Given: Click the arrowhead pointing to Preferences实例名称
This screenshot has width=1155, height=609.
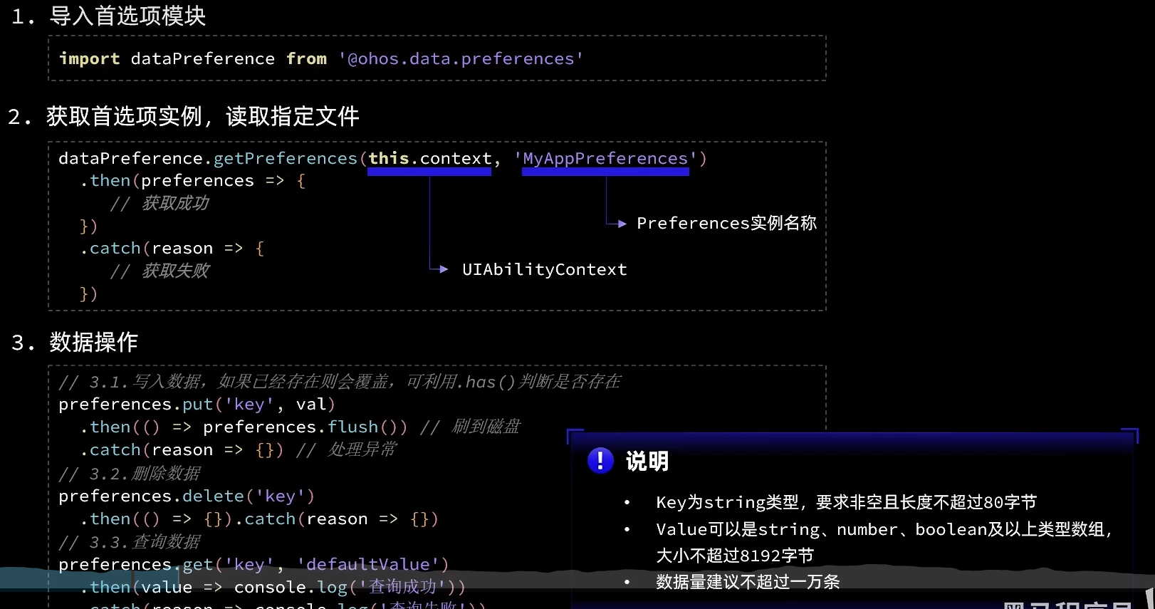Looking at the screenshot, I should [622, 224].
